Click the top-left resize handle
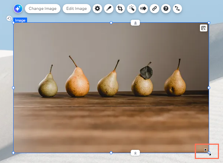 click(14, 23)
